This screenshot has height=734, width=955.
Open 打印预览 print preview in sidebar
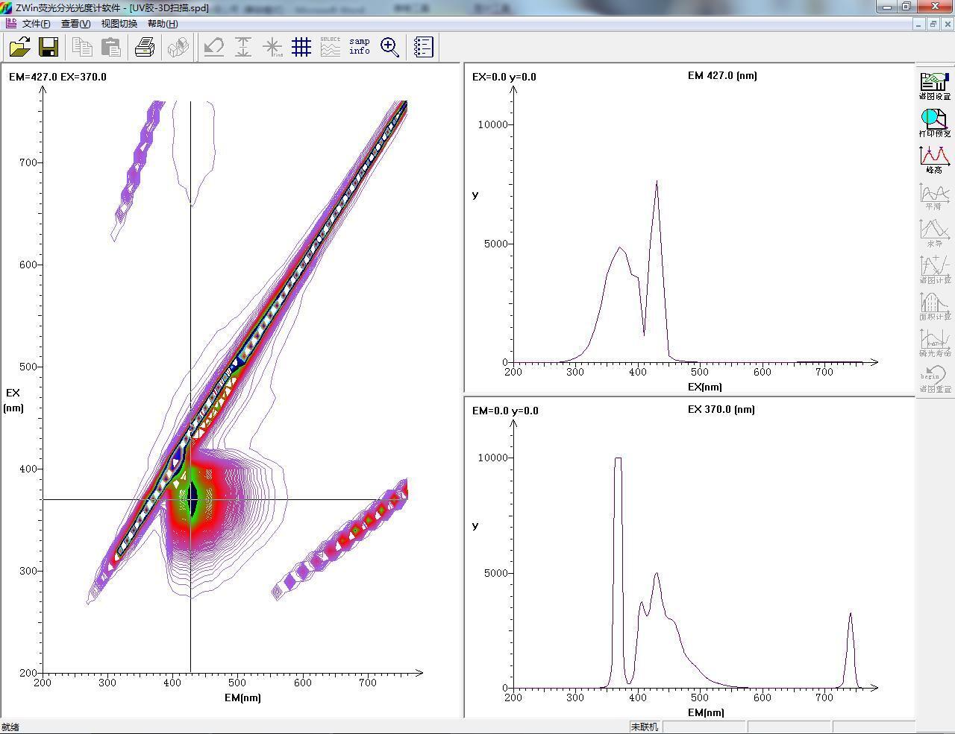[x=934, y=123]
